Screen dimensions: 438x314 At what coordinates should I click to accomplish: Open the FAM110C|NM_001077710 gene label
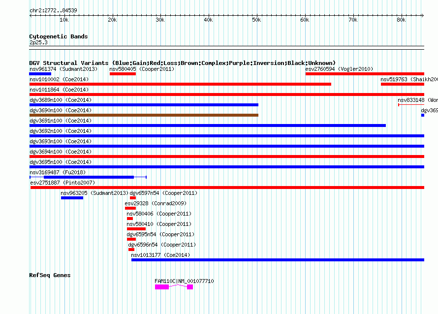184,282
